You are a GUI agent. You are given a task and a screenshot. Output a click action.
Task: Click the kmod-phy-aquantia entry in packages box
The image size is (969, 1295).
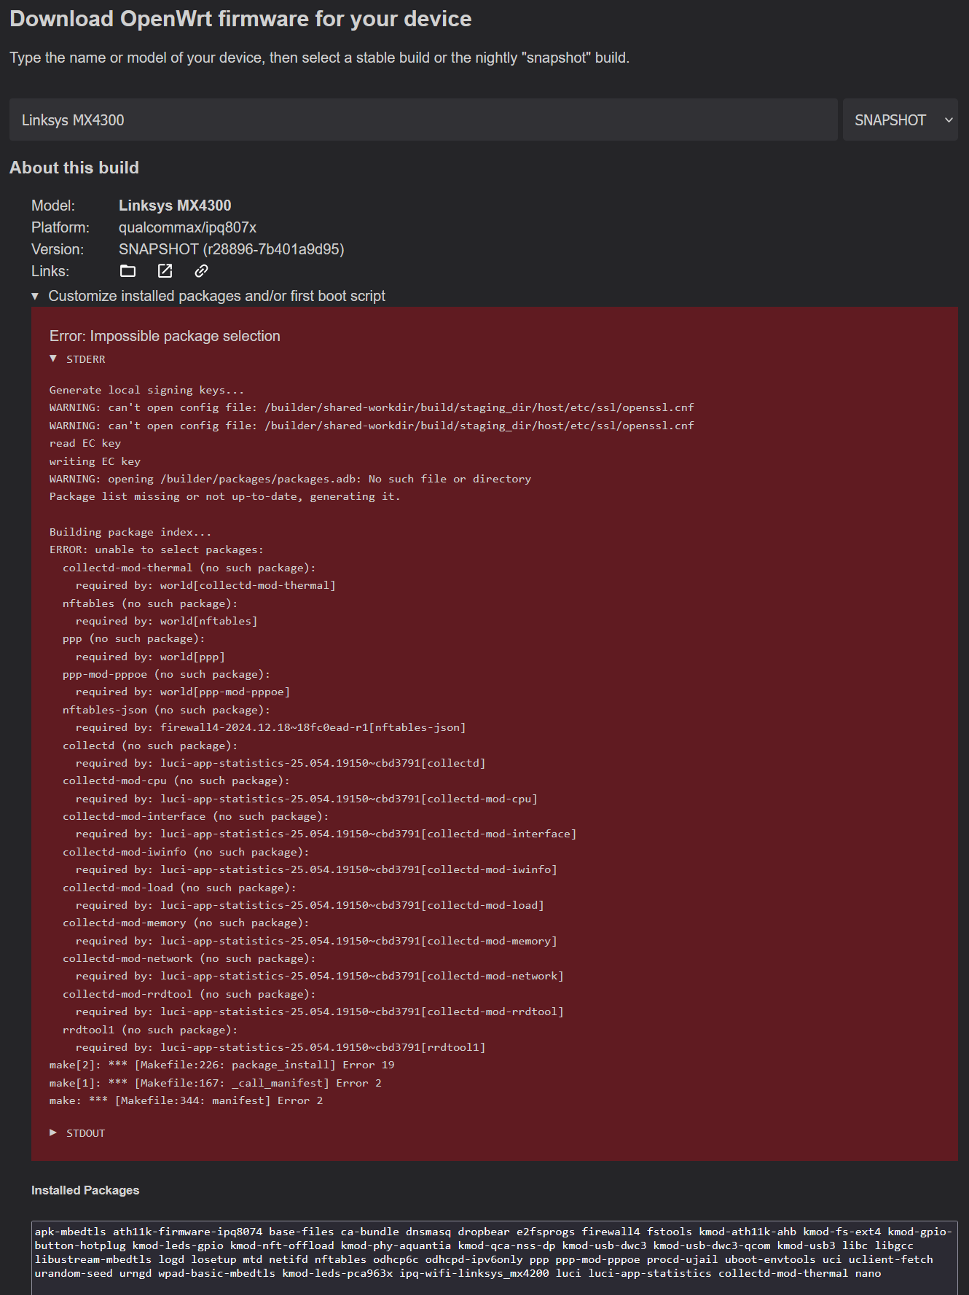coord(396,1245)
